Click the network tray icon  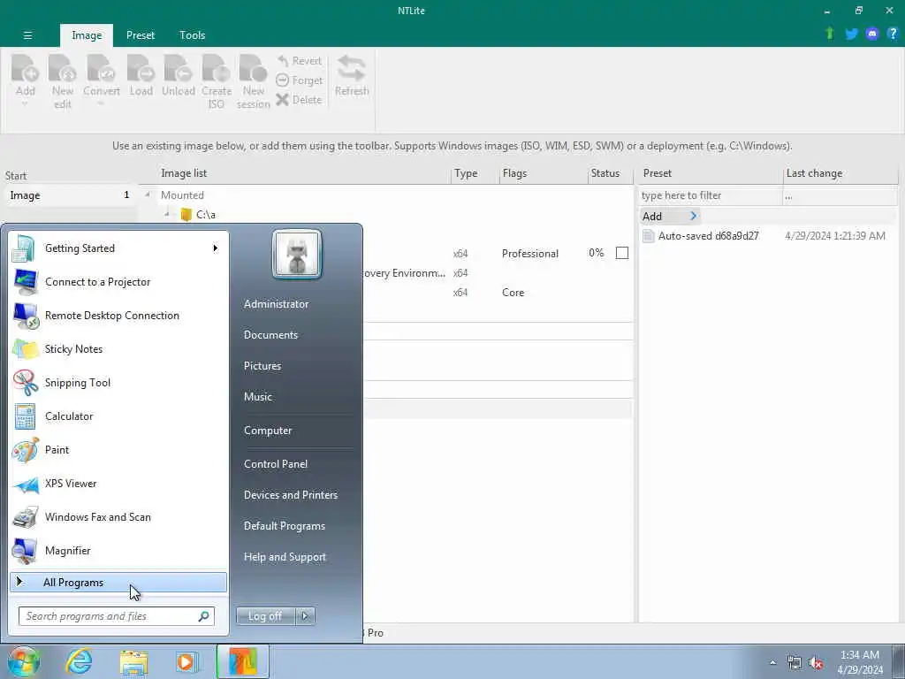pyautogui.click(x=794, y=663)
